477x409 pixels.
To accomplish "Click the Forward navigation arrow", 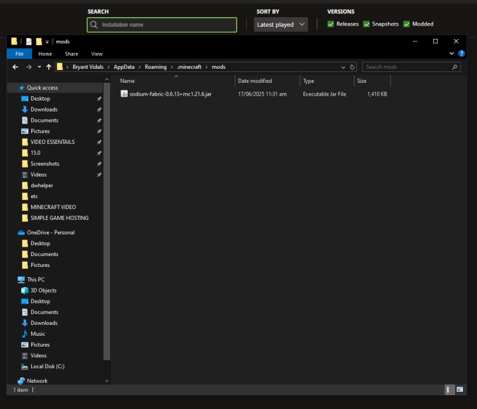I will point(29,67).
